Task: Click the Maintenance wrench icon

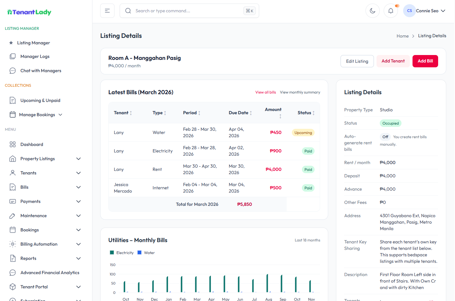Action: (13, 216)
